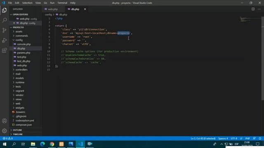264x148 pixels.
Task: Open the editor More Actions ellipsis
Action: coord(259,9)
